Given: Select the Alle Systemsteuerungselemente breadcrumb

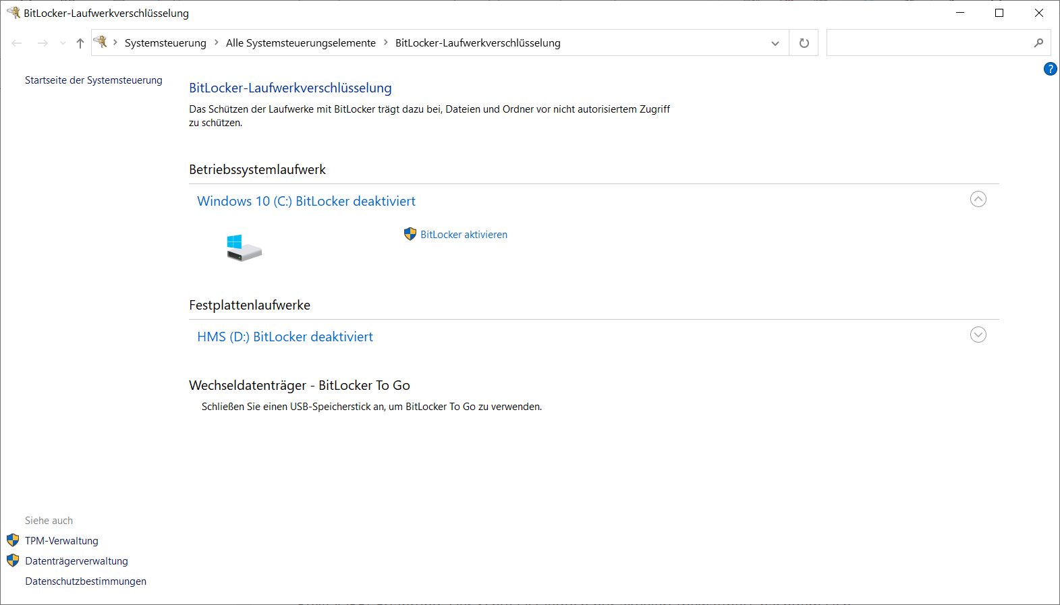Looking at the screenshot, I should tap(301, 43).
